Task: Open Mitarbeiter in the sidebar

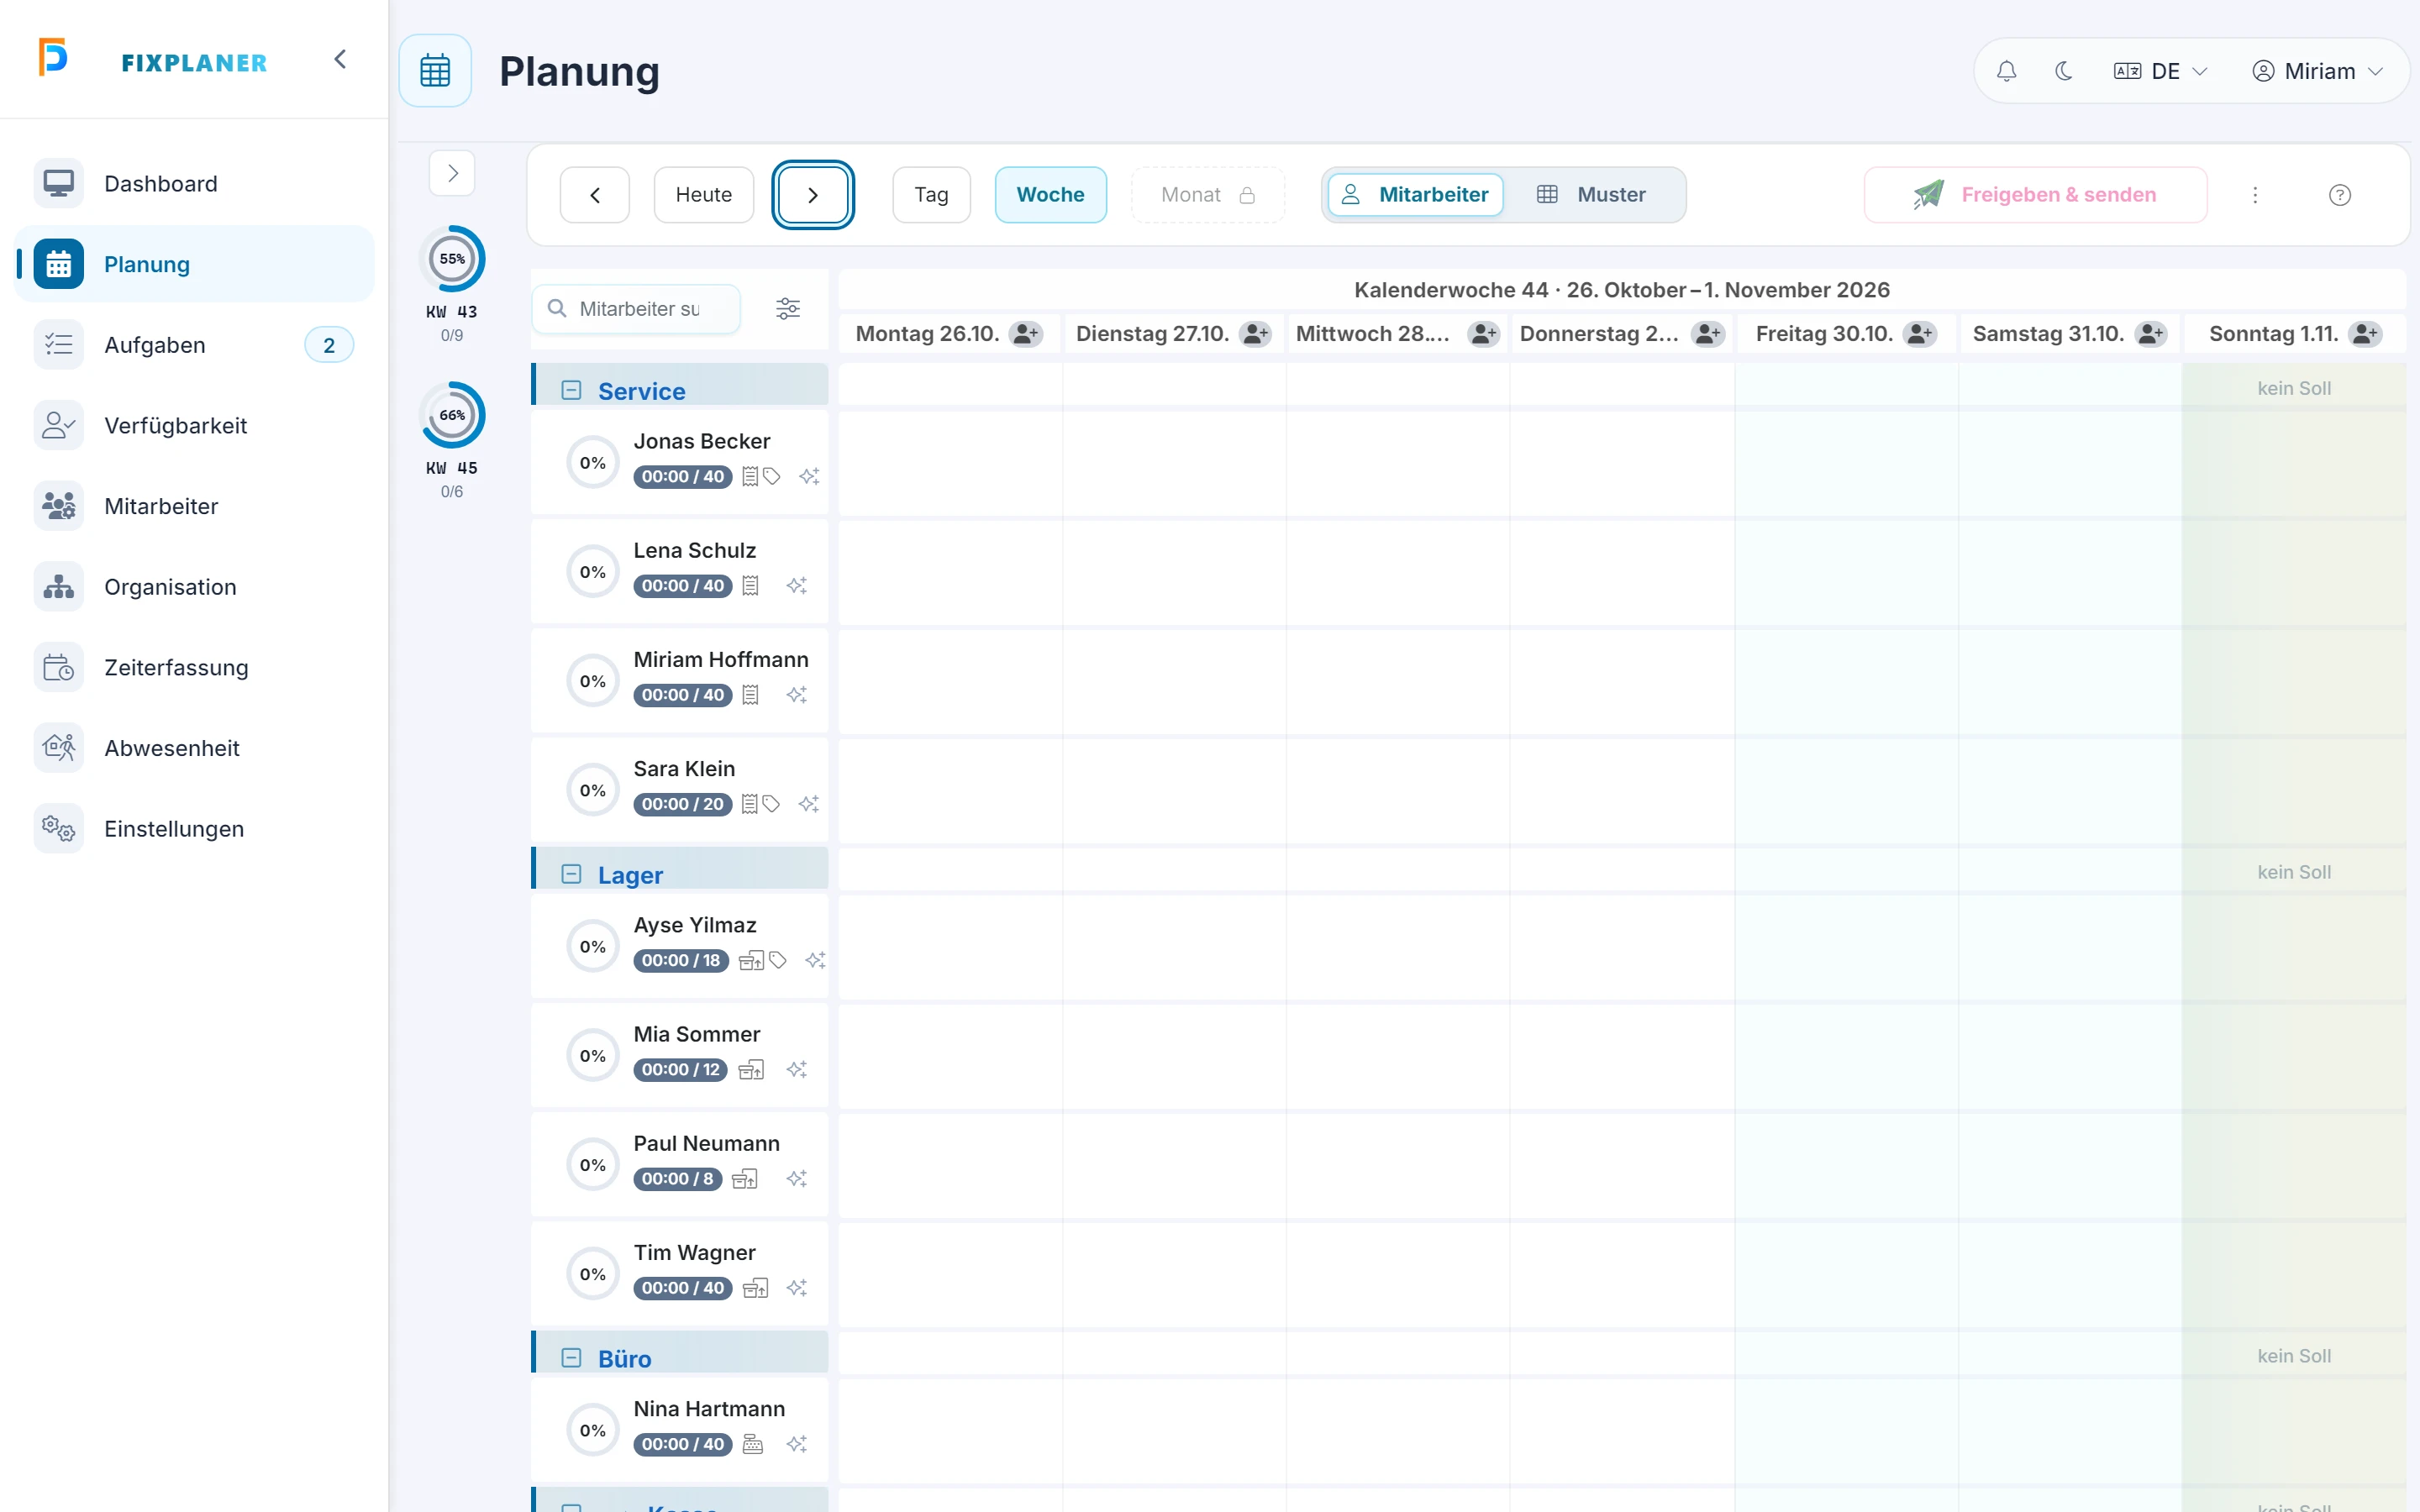Action: coord(194,506)
